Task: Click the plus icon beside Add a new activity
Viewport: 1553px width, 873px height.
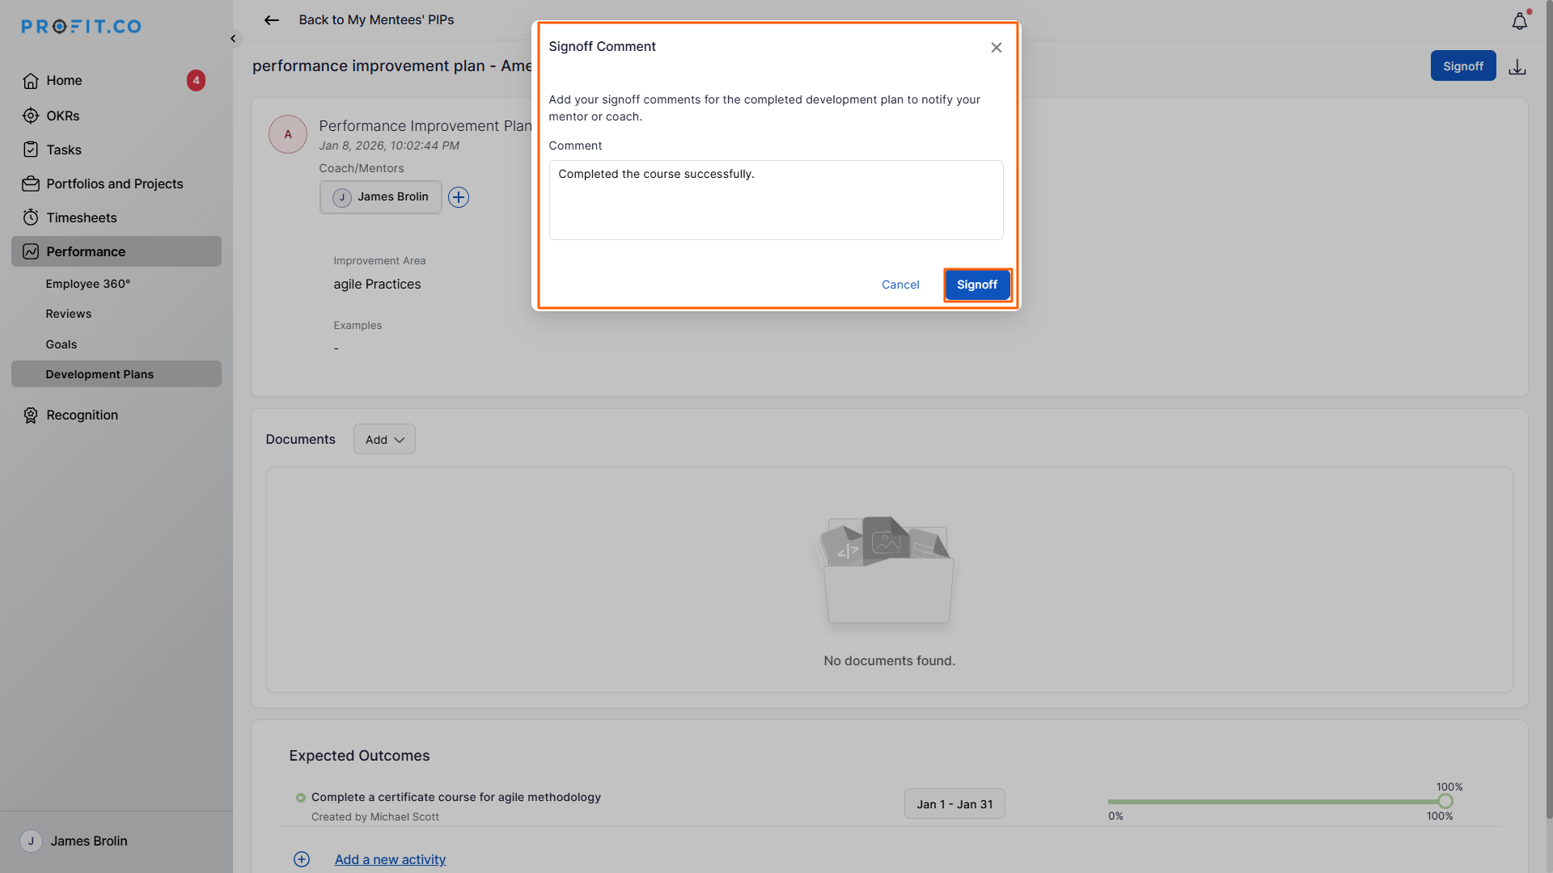Action: (x=302, y=859)
